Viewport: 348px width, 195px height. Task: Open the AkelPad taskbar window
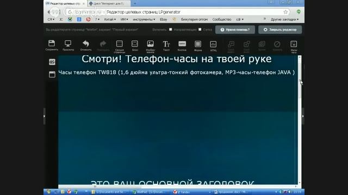tap(149, 192)
